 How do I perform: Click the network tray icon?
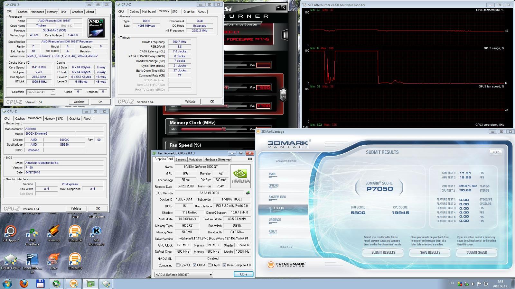[x=486, y=284]
